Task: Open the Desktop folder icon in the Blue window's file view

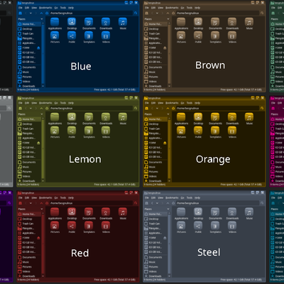Action: pos(72,22)
